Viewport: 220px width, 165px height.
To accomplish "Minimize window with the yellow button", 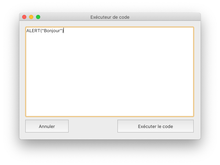I will [31, 17].
